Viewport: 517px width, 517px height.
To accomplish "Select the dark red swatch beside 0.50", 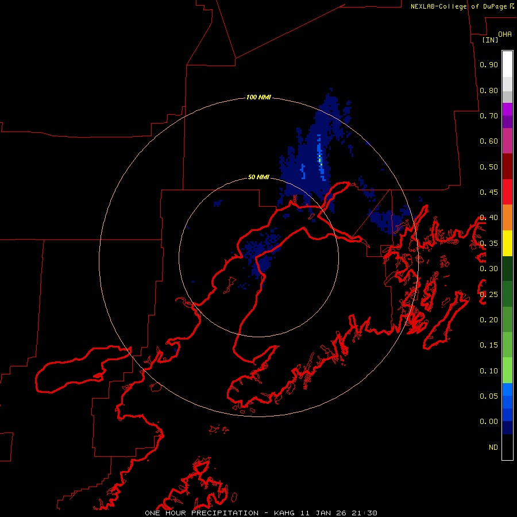I will [x=507, y=166].
